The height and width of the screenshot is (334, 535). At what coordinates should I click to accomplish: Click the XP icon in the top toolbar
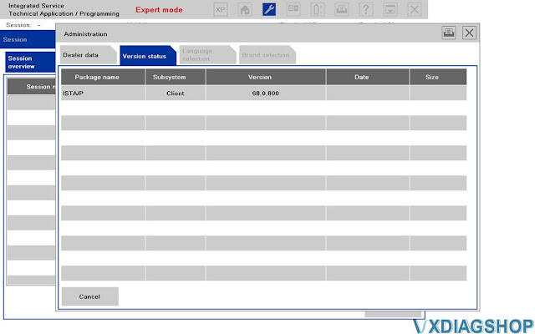tap(221, 9)
